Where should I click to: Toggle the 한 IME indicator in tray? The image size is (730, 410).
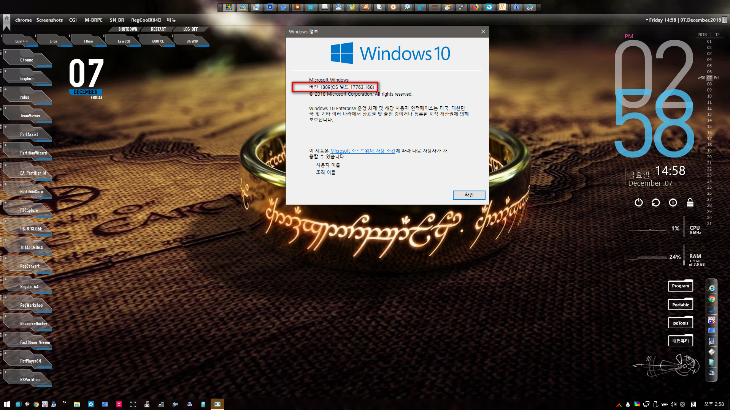pos(693,404)
